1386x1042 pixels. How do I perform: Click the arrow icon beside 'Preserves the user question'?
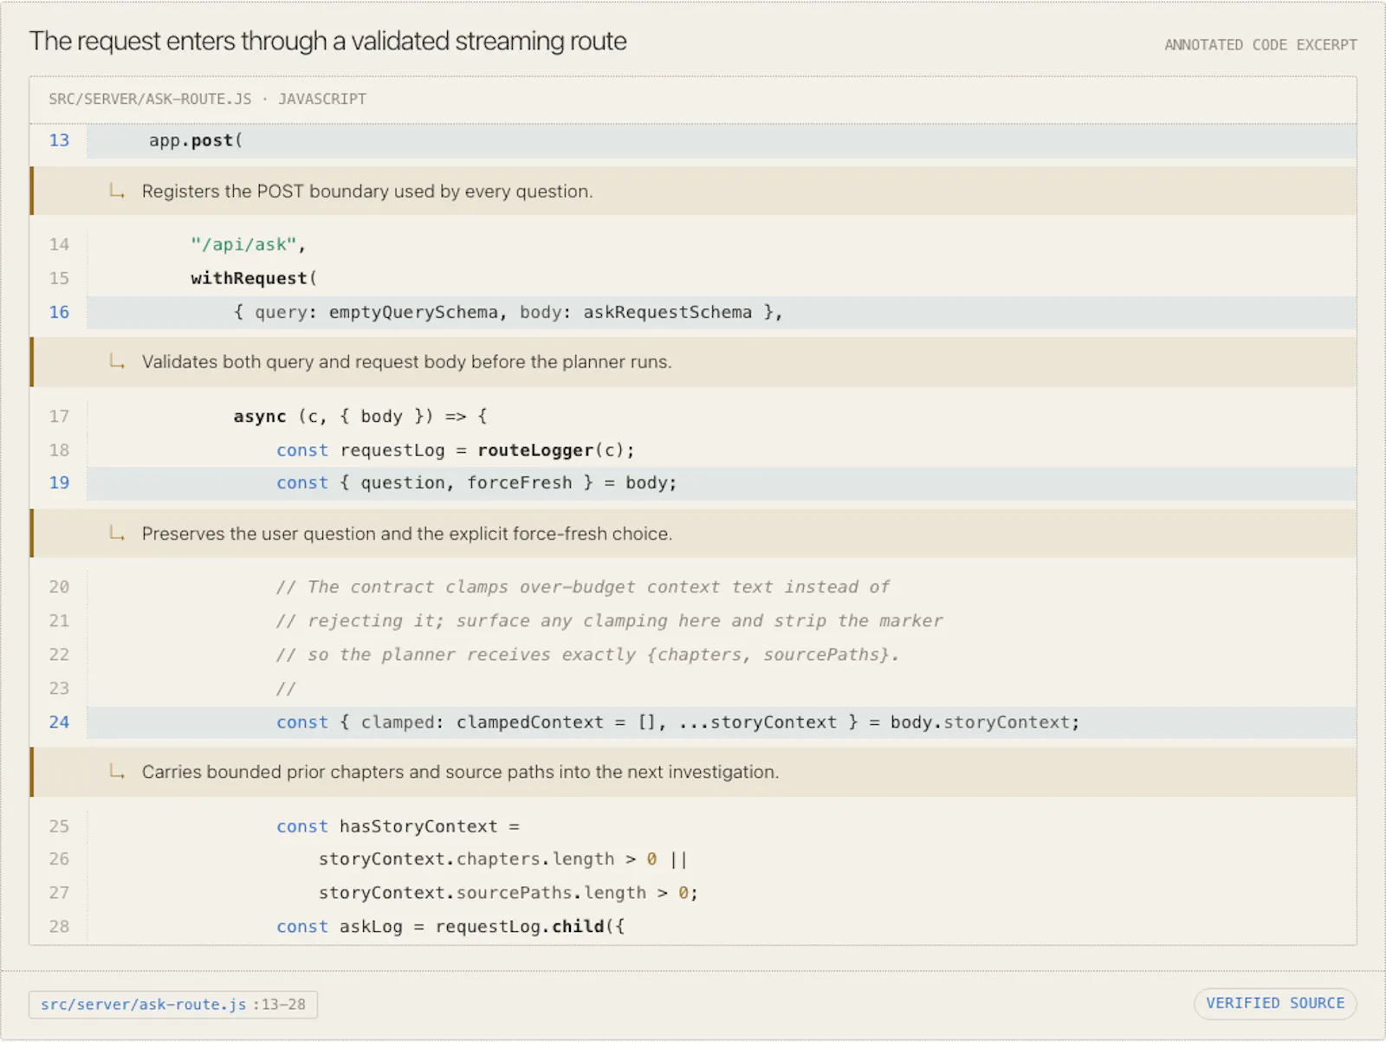coord(117,533)
